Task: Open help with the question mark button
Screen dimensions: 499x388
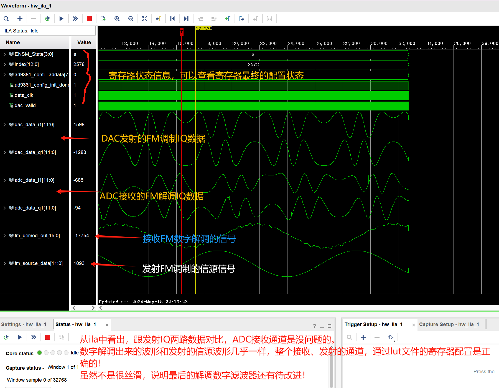Action: tap(314, 326)
